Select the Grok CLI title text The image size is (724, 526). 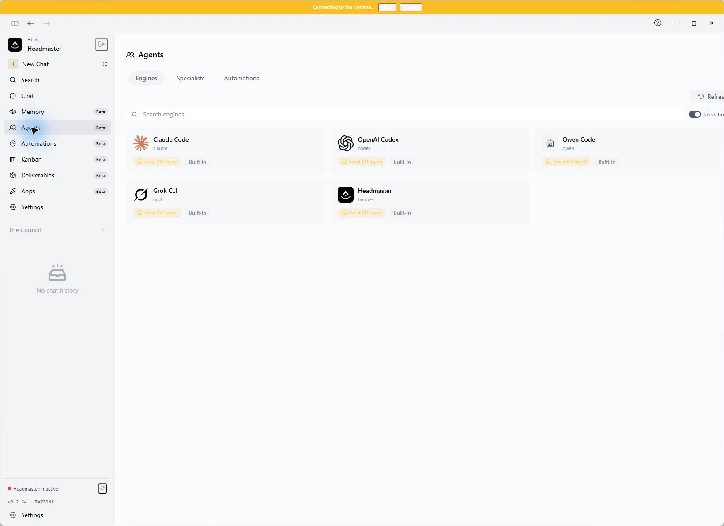pos(165,191)
